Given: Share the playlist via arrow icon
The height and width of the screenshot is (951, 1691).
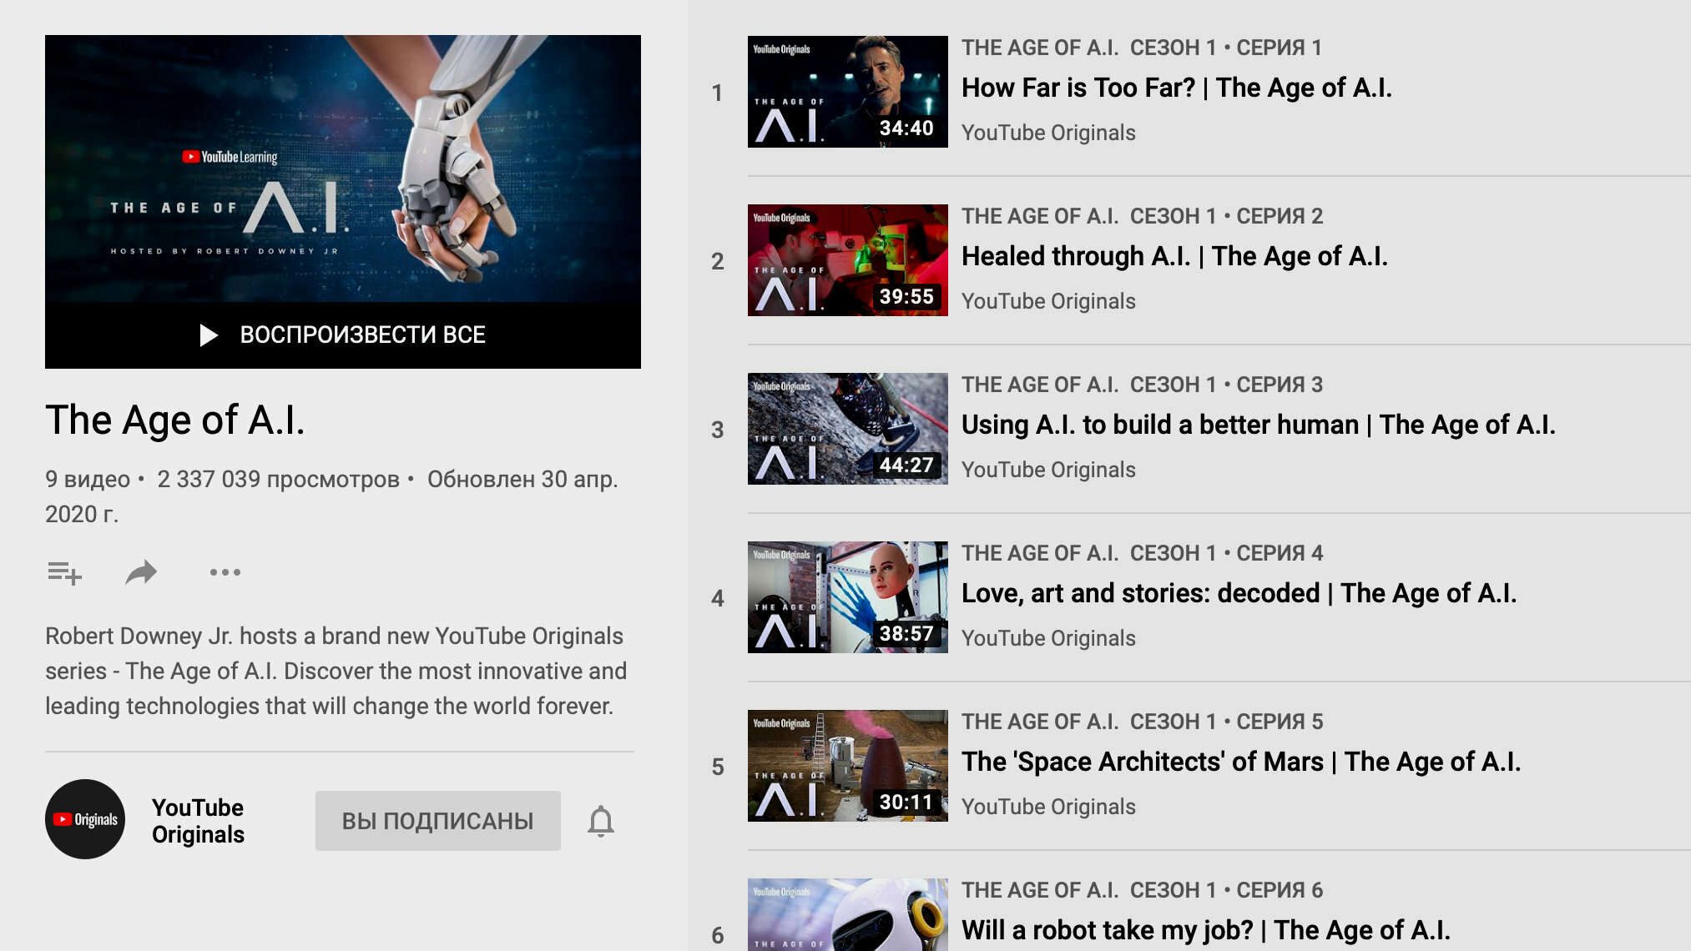Looking at the screenshot, I should tap(141, 572).
